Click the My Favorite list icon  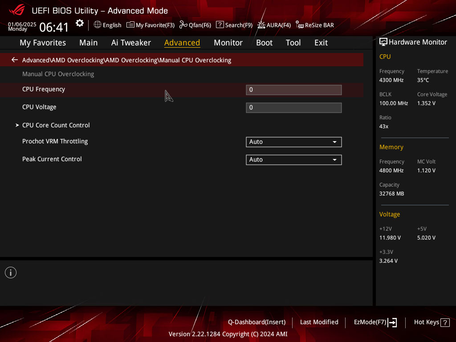coord(130,25)
